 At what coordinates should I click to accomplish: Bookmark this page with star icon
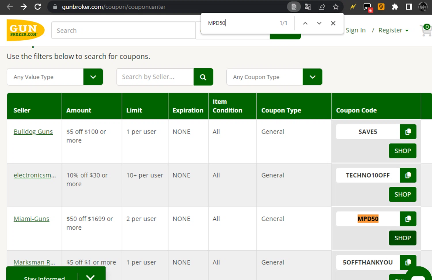click(336, 7)
